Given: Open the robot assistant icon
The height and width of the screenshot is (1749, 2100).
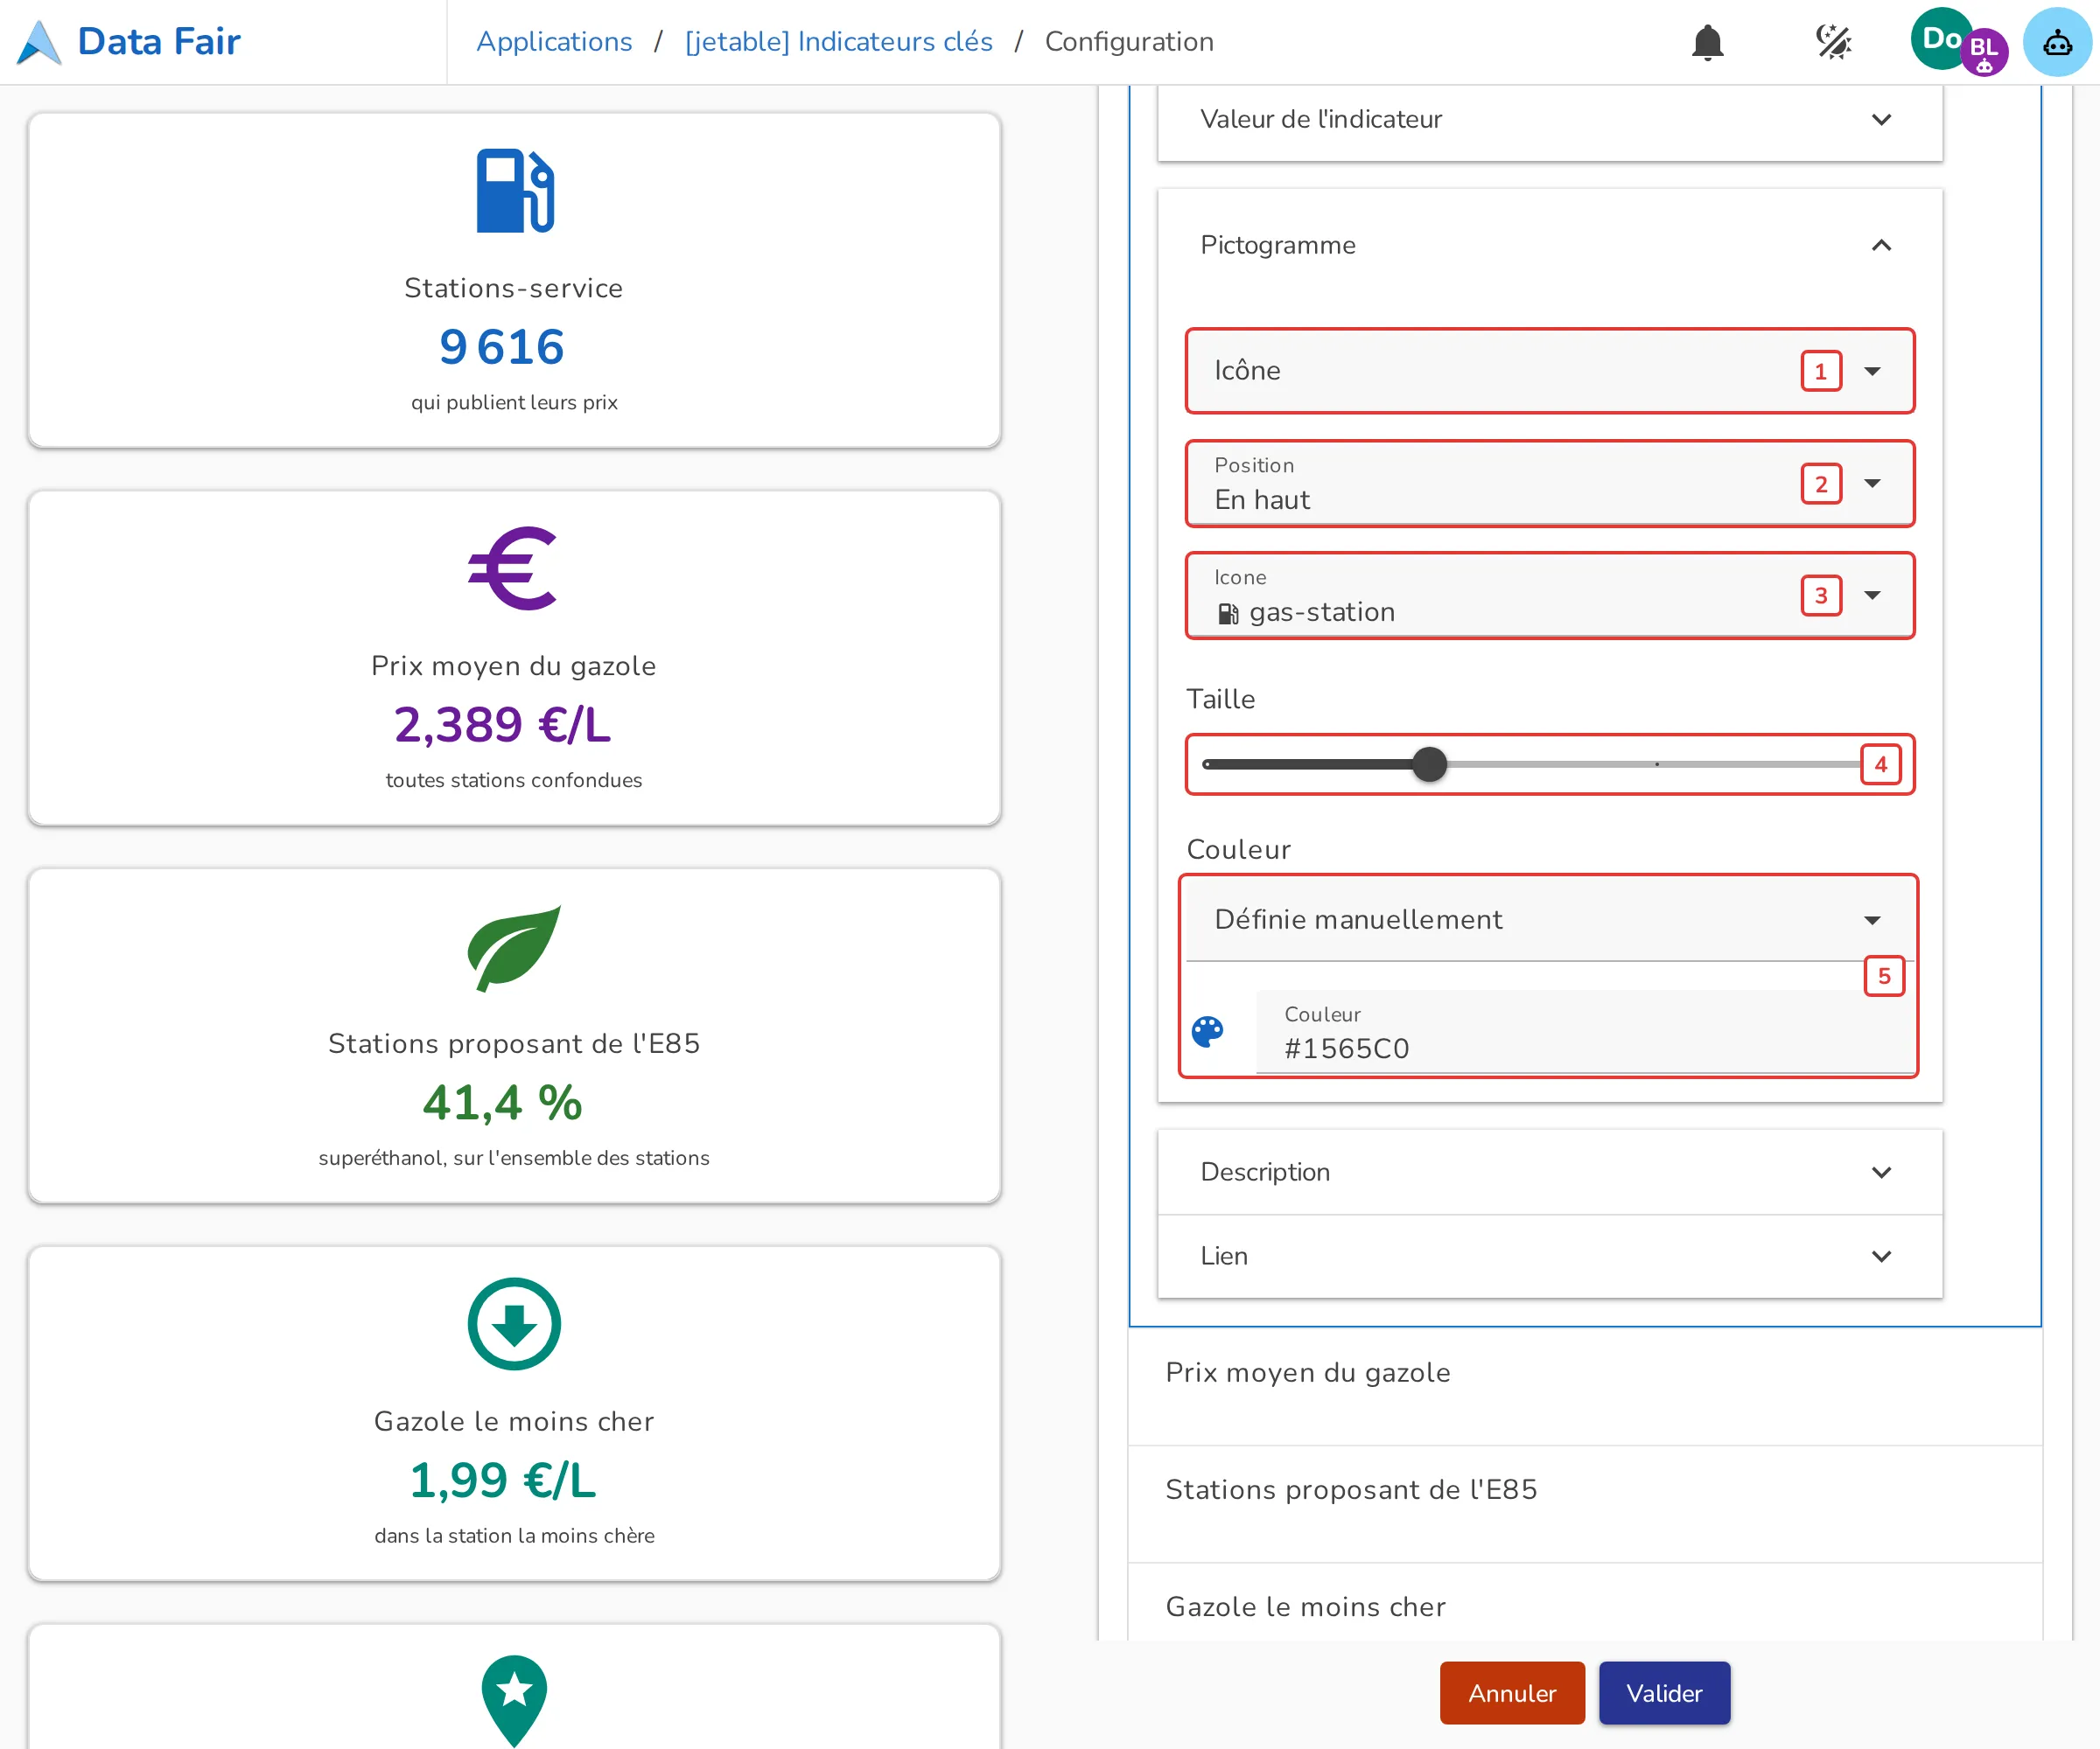Looking at the screenshot, I should pos(2057,42).
